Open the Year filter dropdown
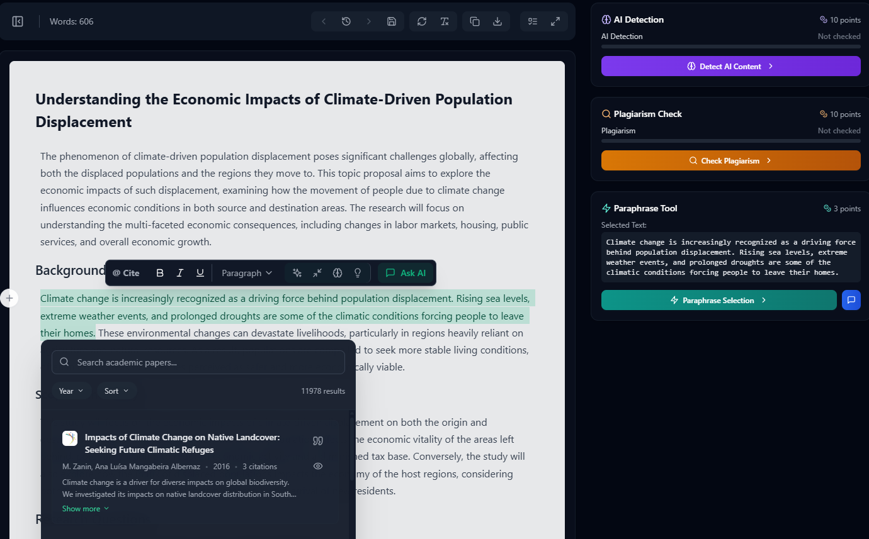This screenshot has width=869, height=539. coord(71,391)
